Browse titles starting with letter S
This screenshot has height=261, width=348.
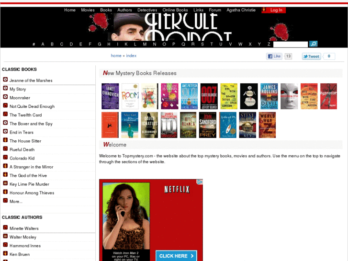[x=202, y=44]
